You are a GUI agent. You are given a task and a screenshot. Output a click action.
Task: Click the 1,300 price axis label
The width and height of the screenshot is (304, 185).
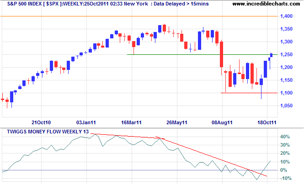(286, 42)
